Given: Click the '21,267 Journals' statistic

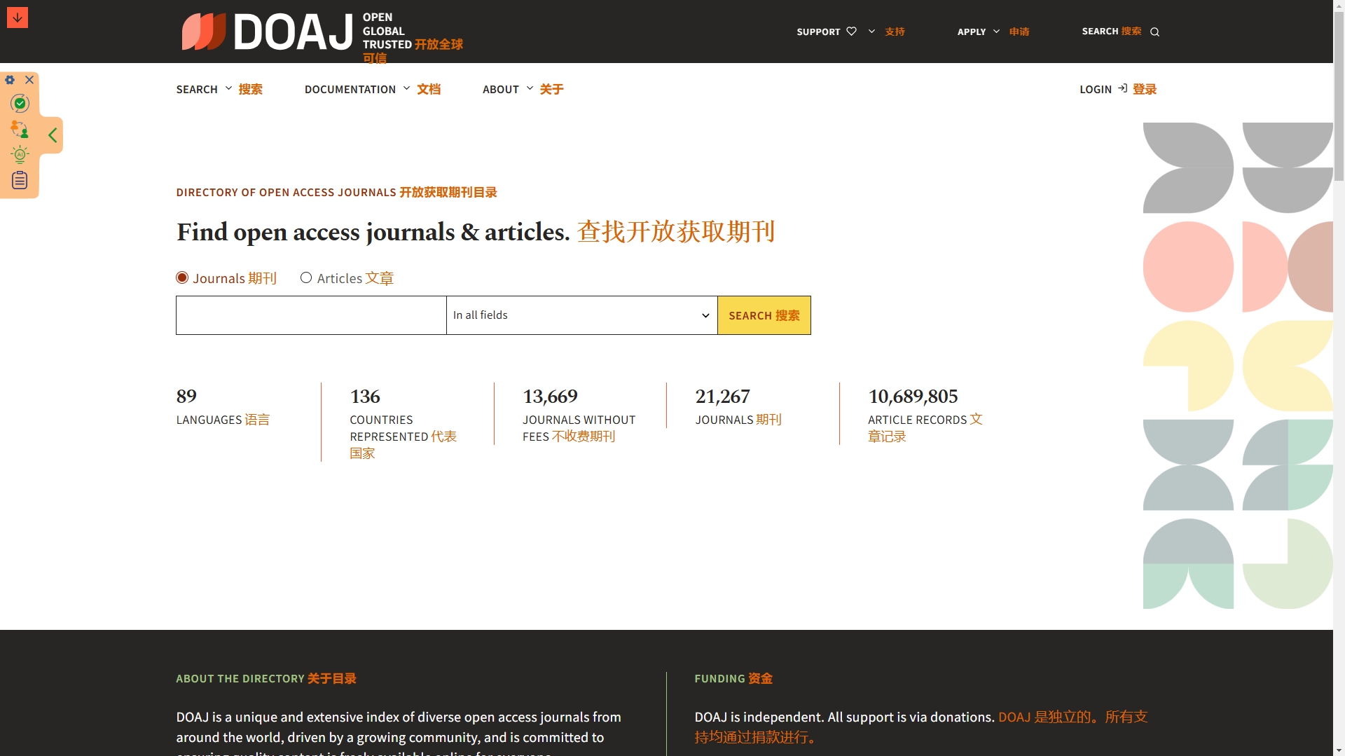Looking at the screenshot, I should click(x=738, y=406).
